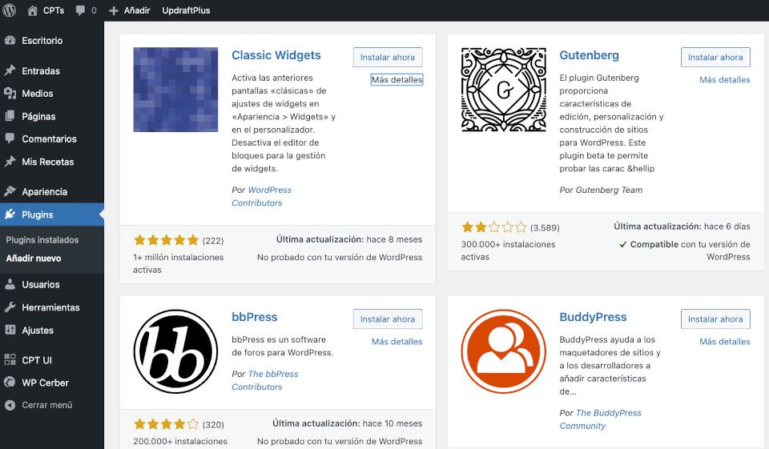Click Cerrar menú label
769x449 pixels.
(47, 405)
